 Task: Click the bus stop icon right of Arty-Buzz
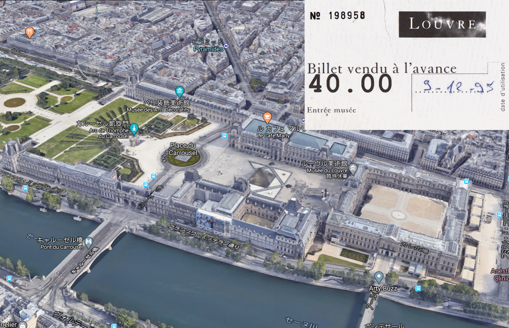[418, 288]
